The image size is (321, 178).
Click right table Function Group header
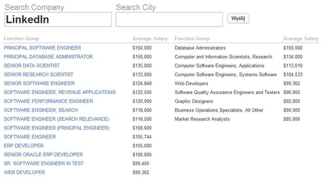coord(192,38)
